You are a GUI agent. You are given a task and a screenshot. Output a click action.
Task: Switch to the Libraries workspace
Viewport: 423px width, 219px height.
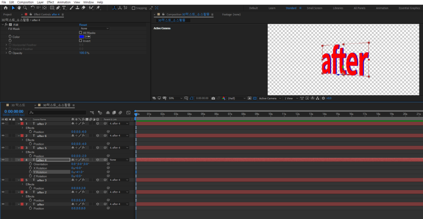point(338,8)
